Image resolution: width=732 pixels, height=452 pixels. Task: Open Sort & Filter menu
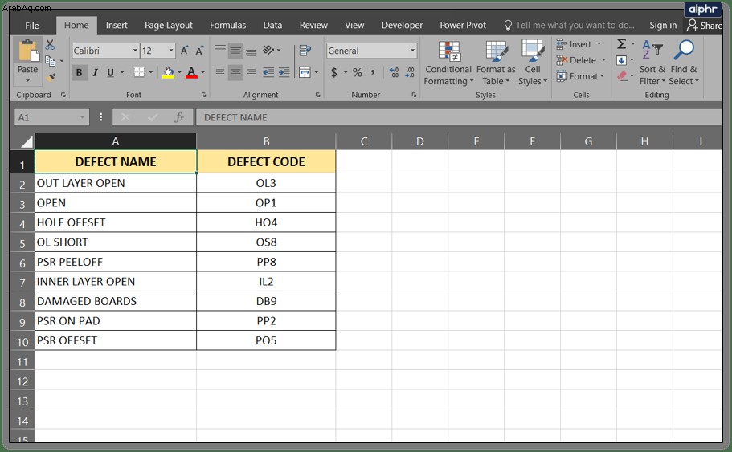point(652,63)
